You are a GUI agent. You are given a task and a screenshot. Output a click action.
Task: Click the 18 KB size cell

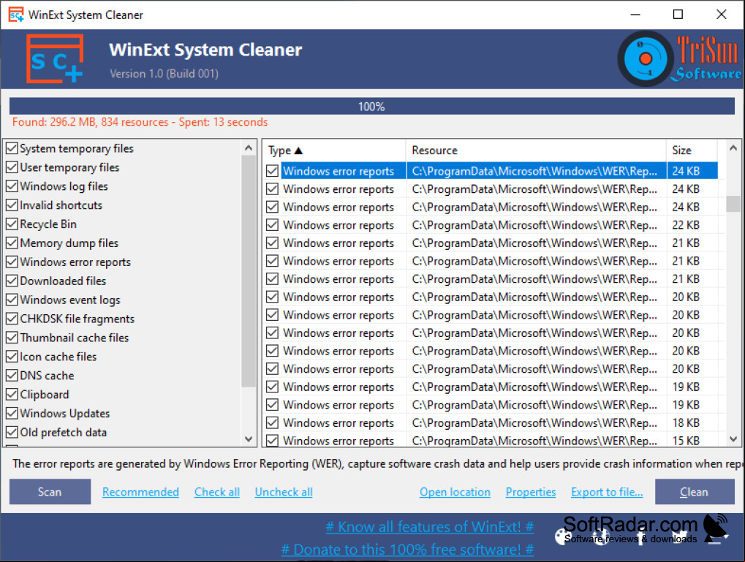686,423
